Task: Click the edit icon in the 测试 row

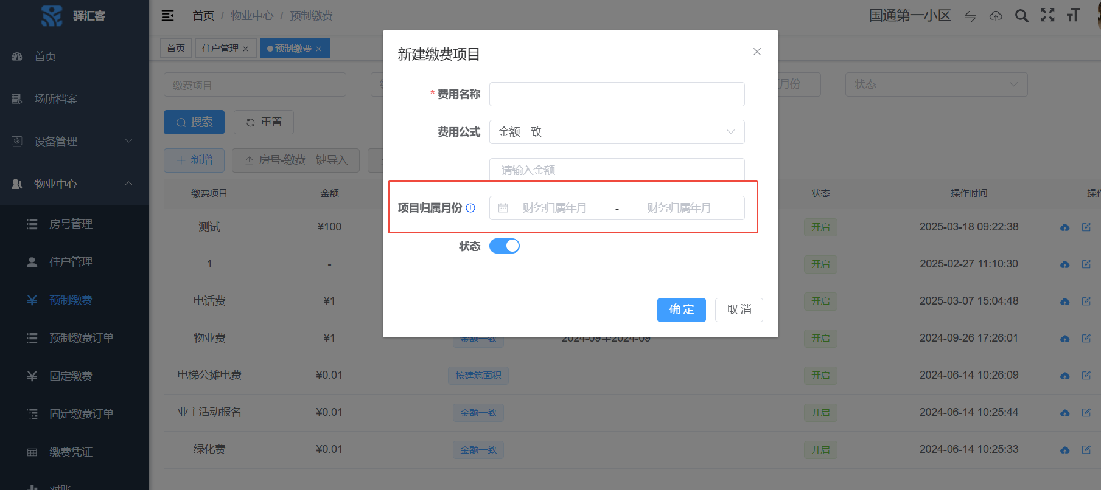Action: pos(1086,227)
